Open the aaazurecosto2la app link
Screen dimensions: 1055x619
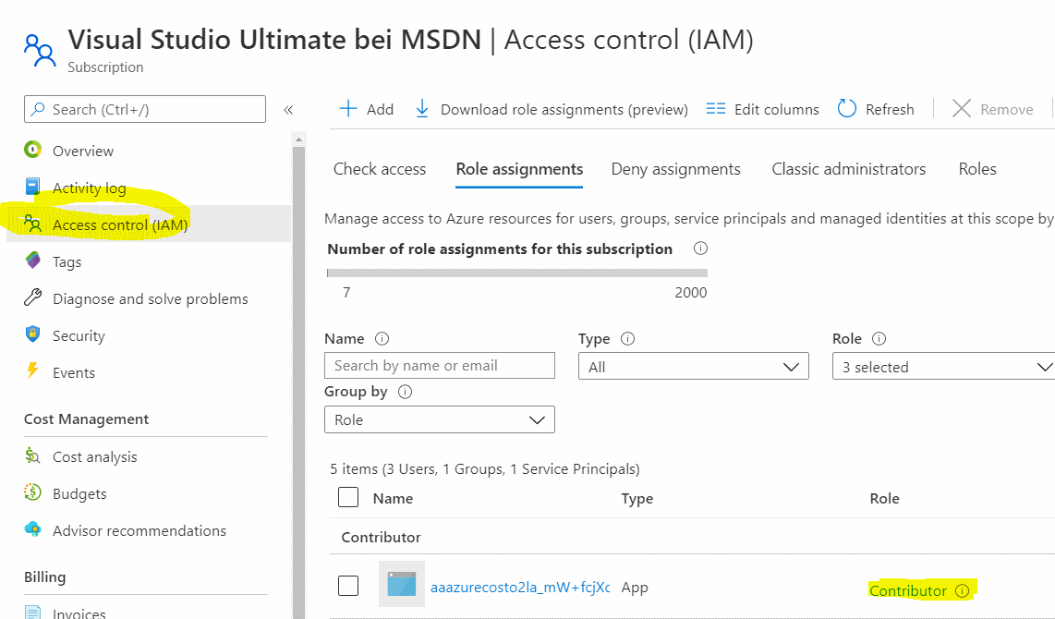[519, 587]
